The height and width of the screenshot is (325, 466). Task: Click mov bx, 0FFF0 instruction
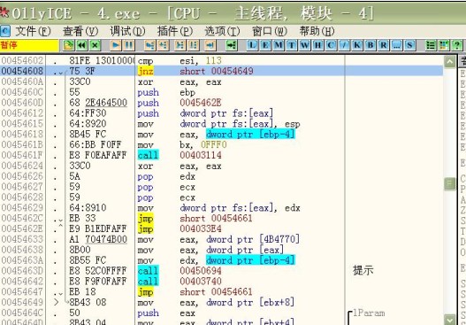(x=182, y=145)
